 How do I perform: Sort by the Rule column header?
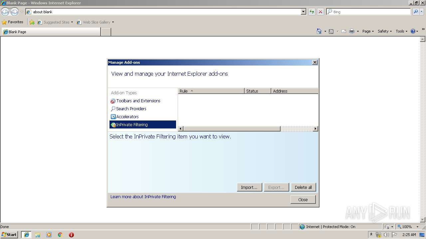pos(211,91)
